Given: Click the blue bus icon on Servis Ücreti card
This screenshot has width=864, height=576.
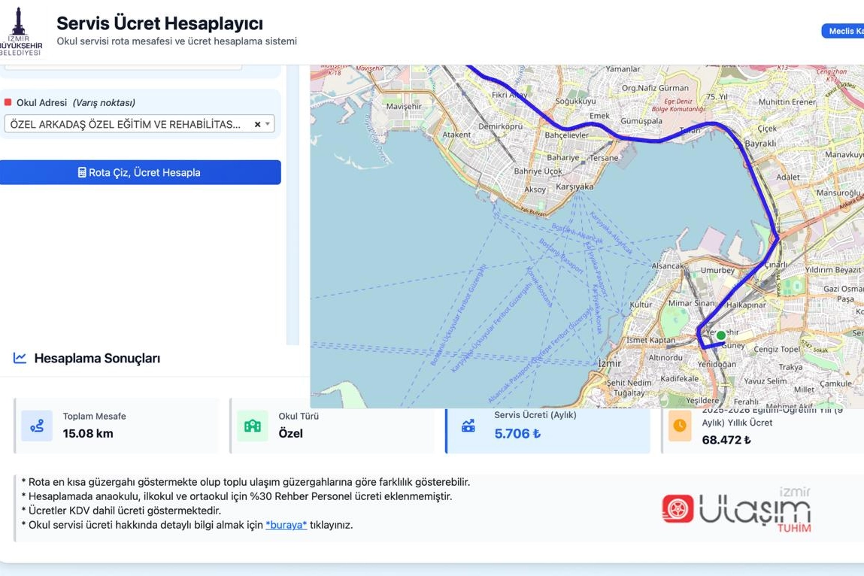Looking at the screenshot, I should (x=468, y=426).
